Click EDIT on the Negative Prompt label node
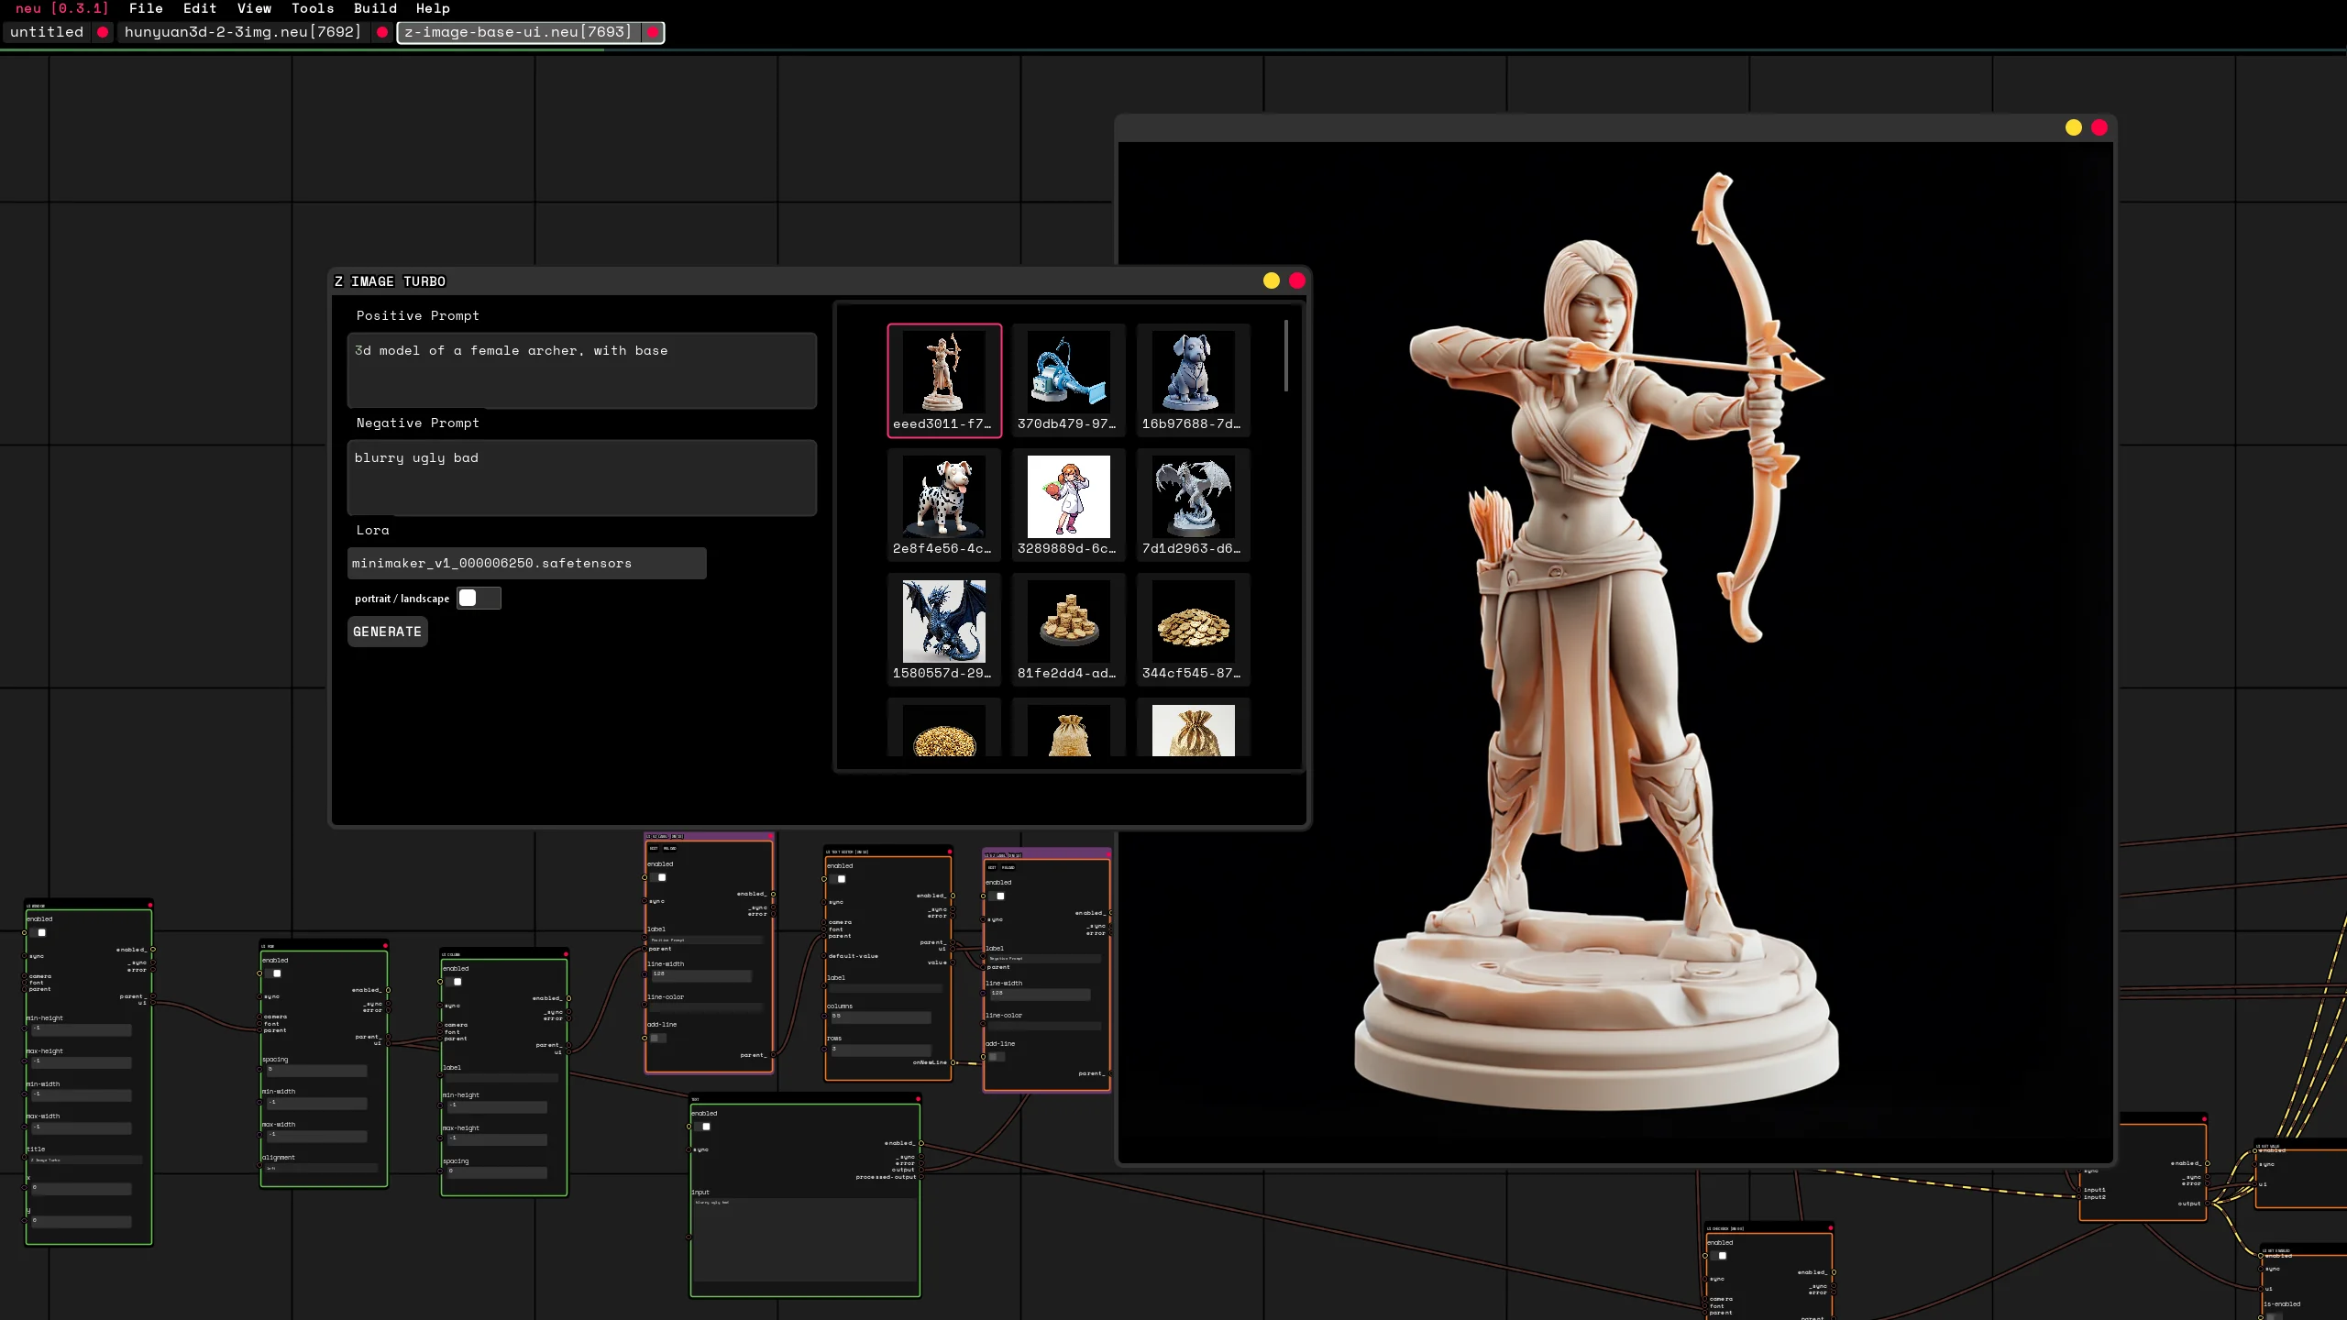Image resolution: width=2347 pixels, height=1320 pixels. coord(993,867)
